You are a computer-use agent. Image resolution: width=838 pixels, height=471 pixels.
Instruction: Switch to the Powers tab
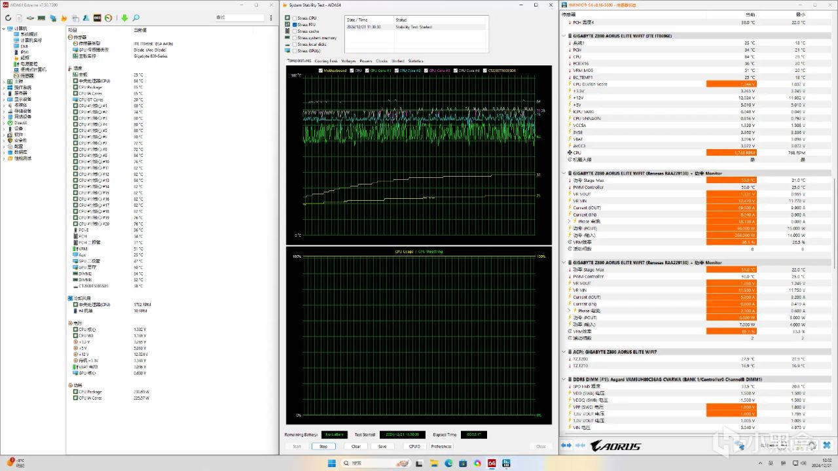coord(366,61)
